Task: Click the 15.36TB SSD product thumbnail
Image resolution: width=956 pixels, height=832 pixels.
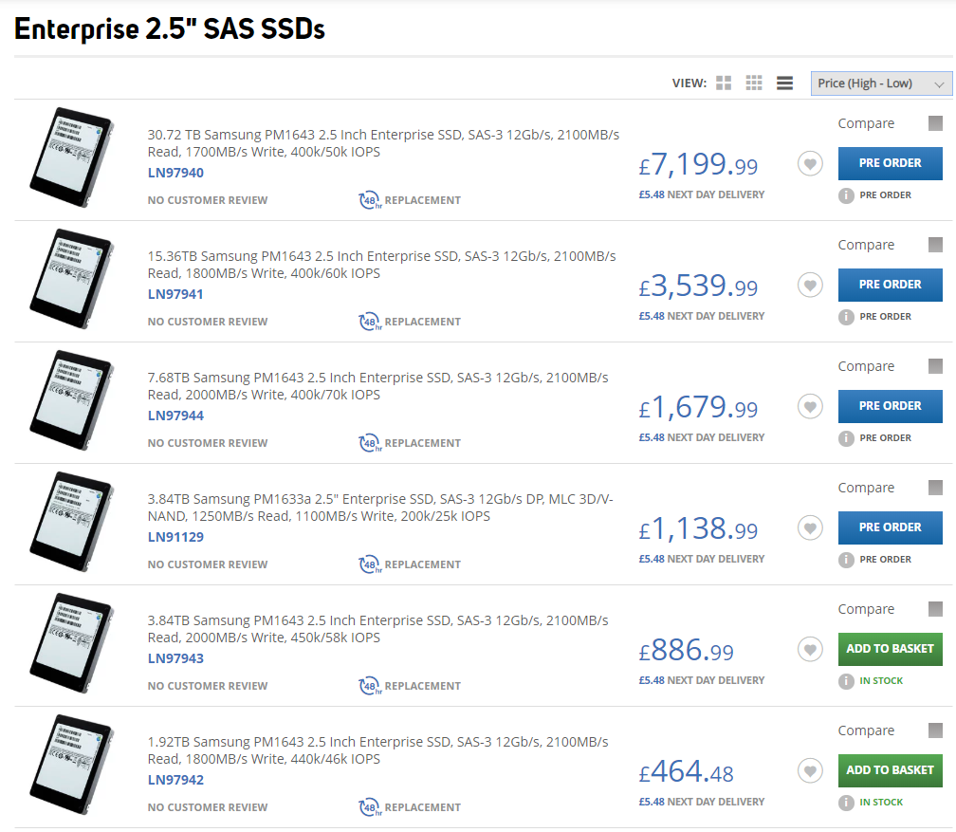Action: (x=72, y=279)
